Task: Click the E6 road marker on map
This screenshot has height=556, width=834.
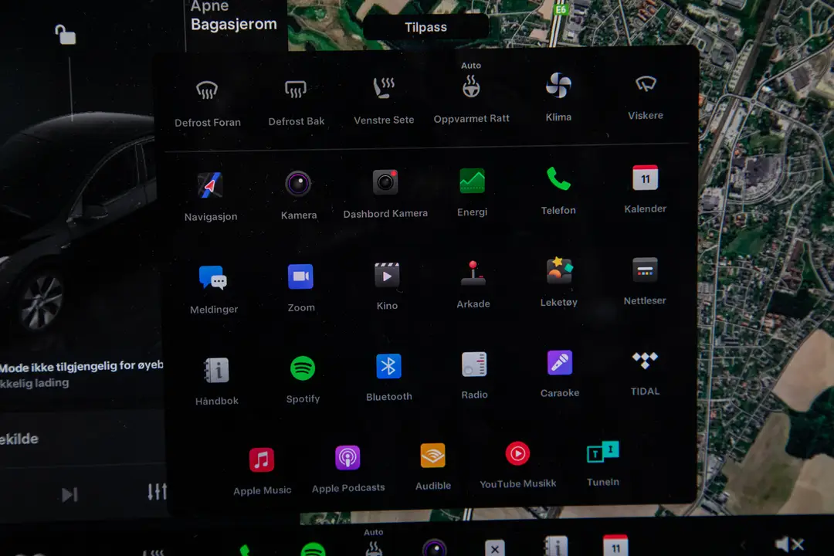Action: point(561,9)
